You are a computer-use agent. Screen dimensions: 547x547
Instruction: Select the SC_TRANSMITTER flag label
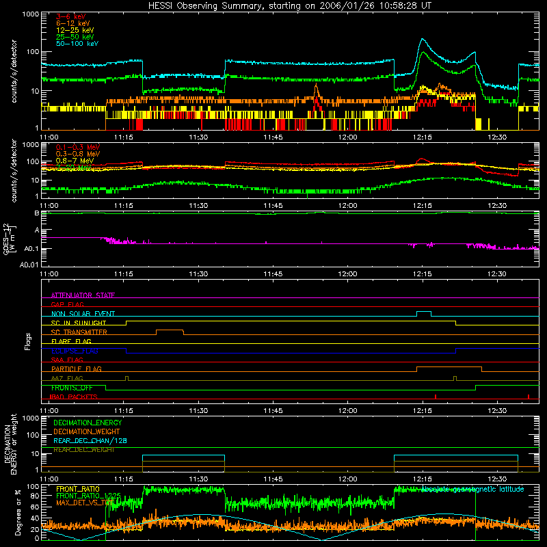coord(79,332)
